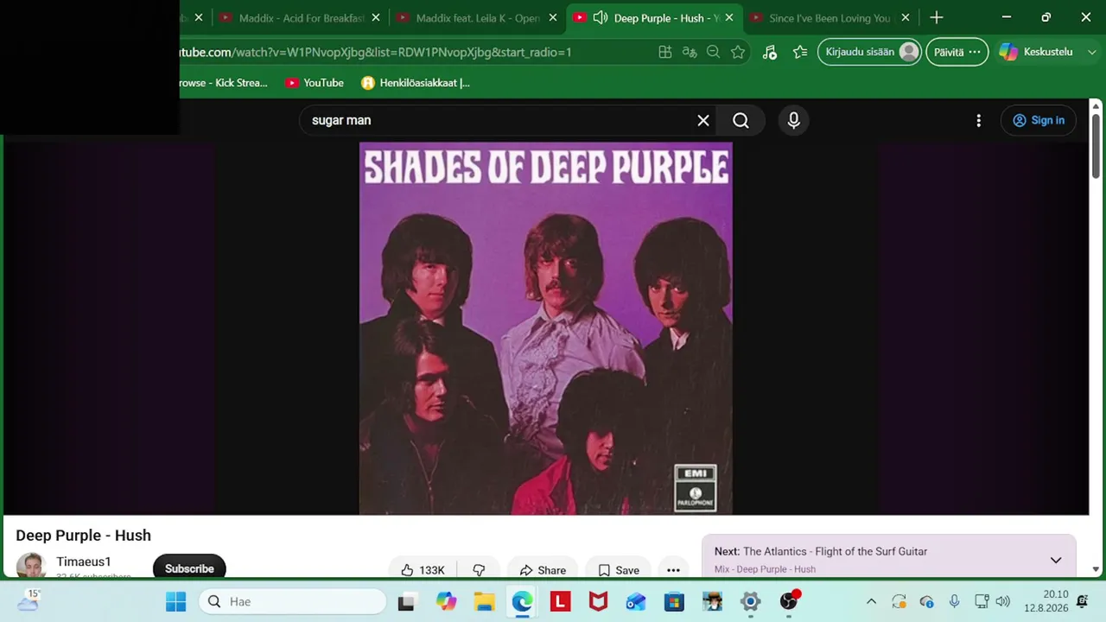This screenshot has height=622, width=1106.
Task: Close the Maddix - Acid For Breakfast tab
Action: 376,18
